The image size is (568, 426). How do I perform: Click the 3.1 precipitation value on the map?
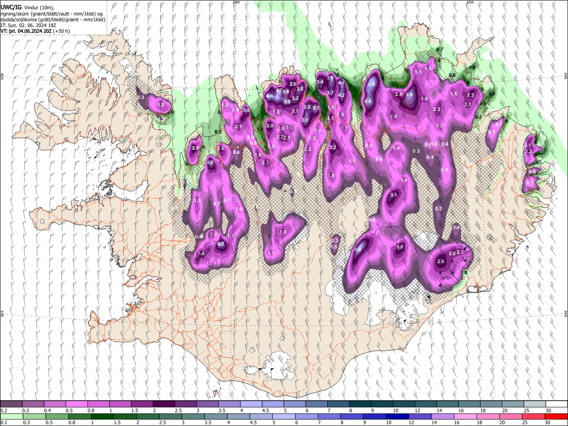click(394, 195)
